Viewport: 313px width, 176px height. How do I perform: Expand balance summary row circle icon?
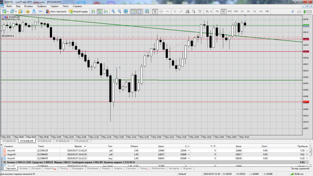(x=5, y=162)
